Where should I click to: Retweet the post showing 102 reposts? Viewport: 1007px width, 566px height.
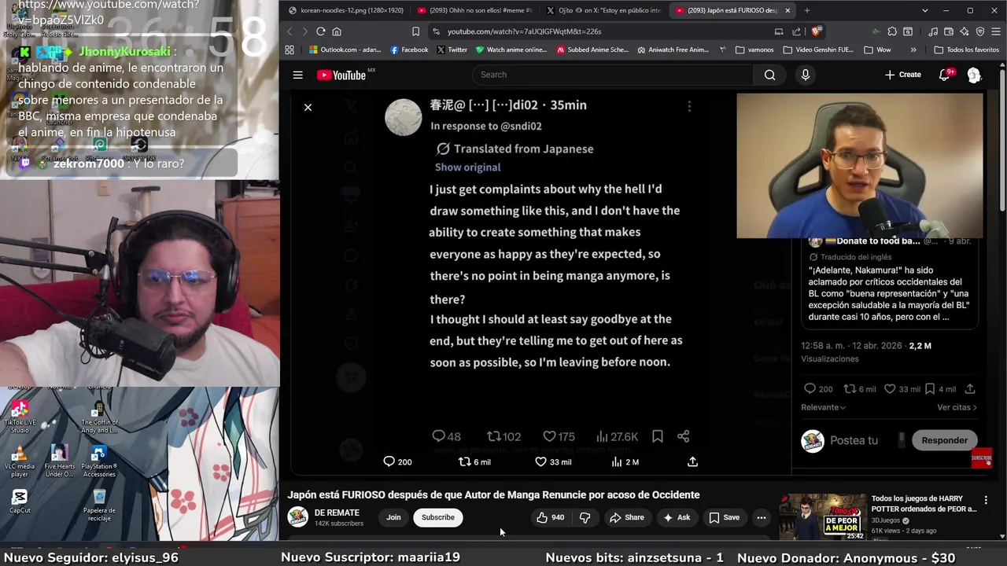click(503, 436)
